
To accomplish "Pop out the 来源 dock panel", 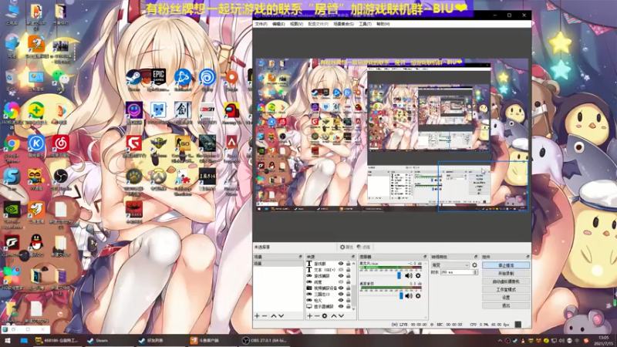I will [353, 257].
